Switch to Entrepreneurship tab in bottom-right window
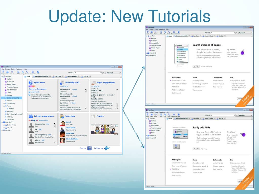Screen dimensions: 259x194 pyautogui.click(x=182, y=118)
